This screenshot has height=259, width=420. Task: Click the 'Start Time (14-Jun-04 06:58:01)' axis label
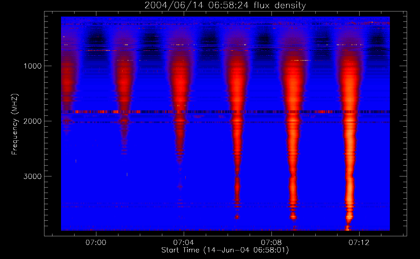coord(225,250)
